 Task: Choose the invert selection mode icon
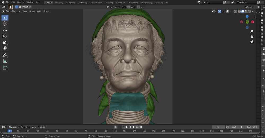coord(26,7)
